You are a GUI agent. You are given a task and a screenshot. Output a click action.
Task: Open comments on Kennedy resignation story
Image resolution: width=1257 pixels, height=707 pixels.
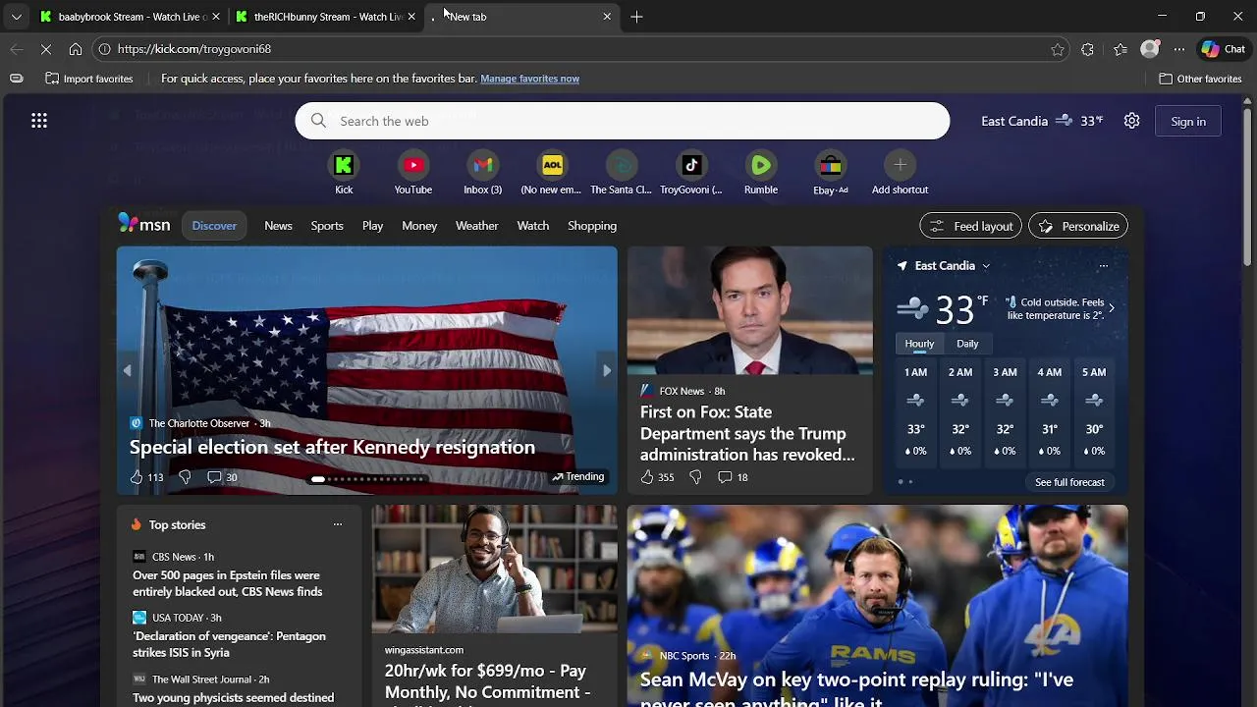point(222,477)
